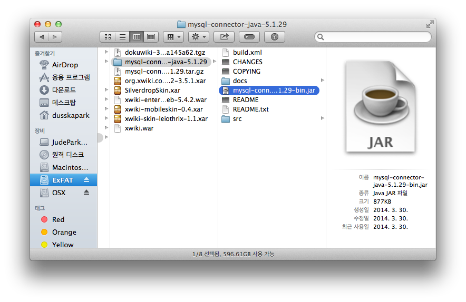Go back with the back arrow
This screenshot has width=466, height=302.
[42, 37]
